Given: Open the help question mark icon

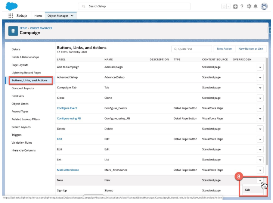Looking at the screenshot, I should (x=242, y=6).
